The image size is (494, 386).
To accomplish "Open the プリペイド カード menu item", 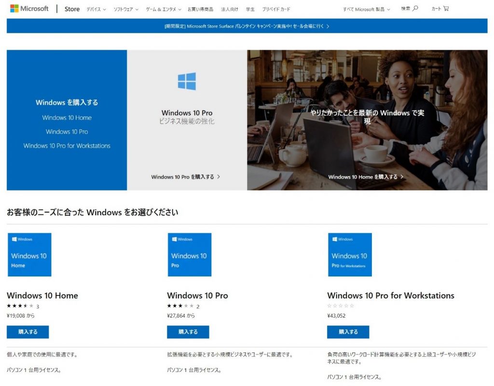I will click(x=276, y=9).
